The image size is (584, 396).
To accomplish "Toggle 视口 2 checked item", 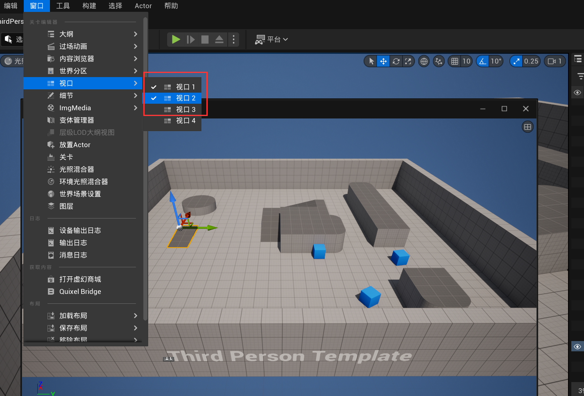I will click(172, 98).
